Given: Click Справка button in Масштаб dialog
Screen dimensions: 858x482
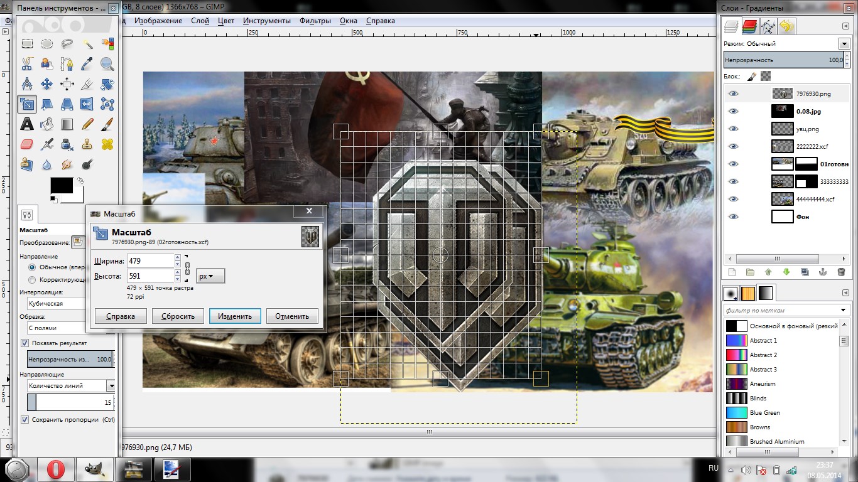Looking at the screenshot, I should click(x=121, y=316).
